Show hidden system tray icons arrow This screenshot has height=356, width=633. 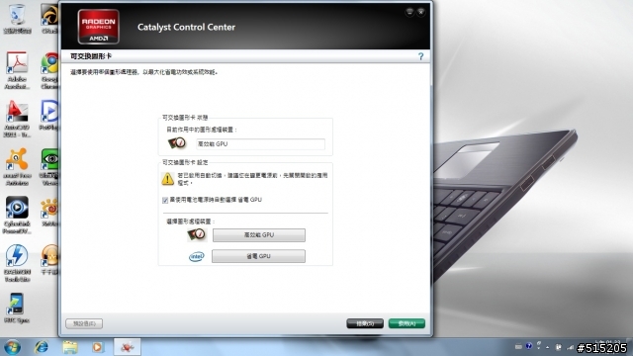point(547,347)
